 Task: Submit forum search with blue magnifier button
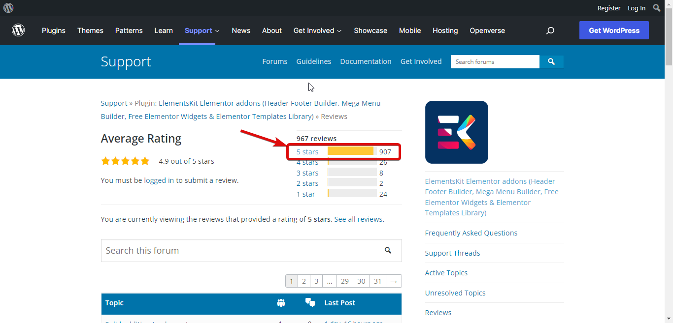(x=551, y=62)
